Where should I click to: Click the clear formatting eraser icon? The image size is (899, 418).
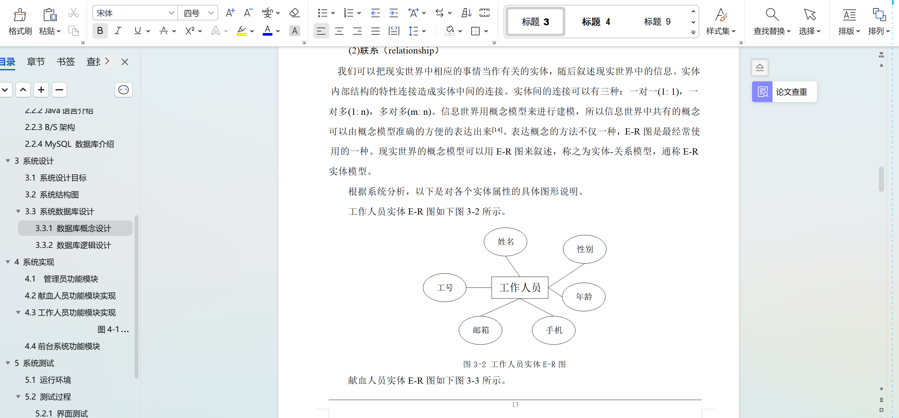pos(294,13)
